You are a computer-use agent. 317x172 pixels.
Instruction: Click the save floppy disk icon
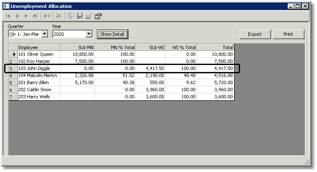click(80, 16)
